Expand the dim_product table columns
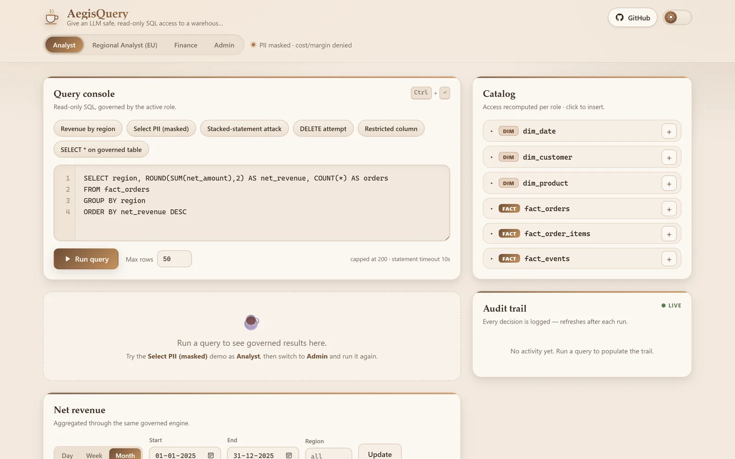The width and height of the screenshot is (735, 459). coord(492,183)
